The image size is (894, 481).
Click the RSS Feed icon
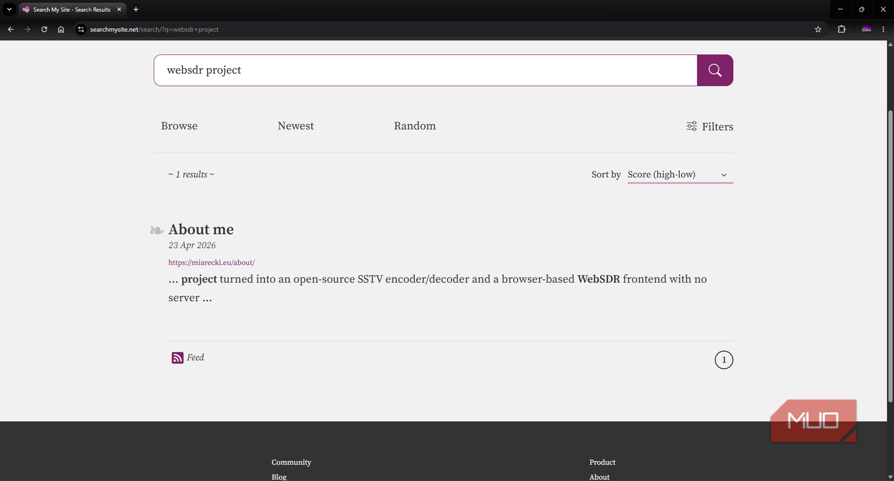coord(178,358)
